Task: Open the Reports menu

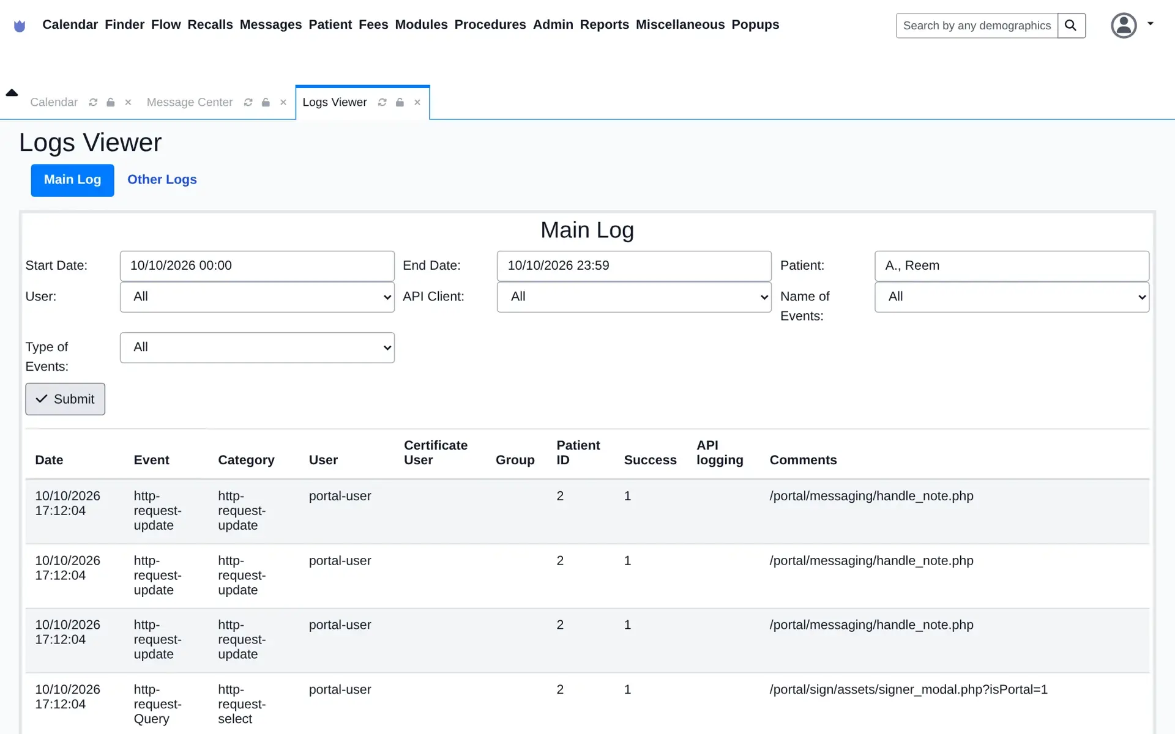Action: [604, 24]
